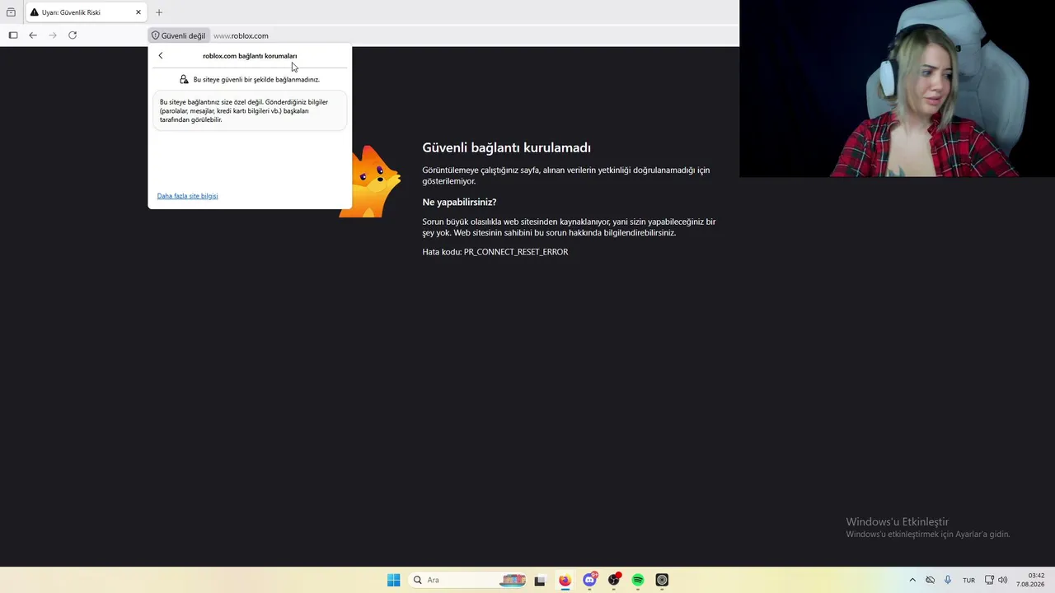
Task: Click the "Hata kodu: PR_CONNECT_RESET_ERROR" text
Action: (x=495, y=252)
